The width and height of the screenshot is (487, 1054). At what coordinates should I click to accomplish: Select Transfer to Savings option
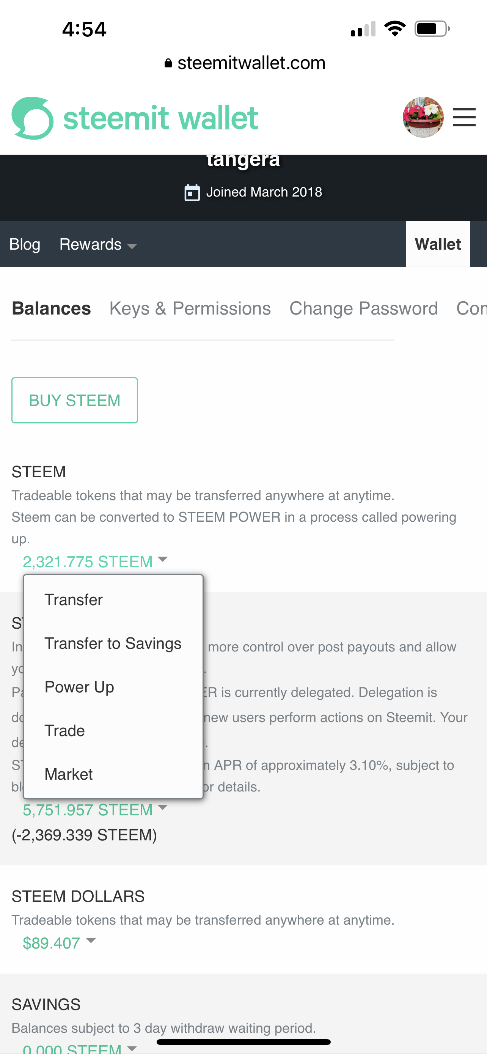(x=113, y=643)
